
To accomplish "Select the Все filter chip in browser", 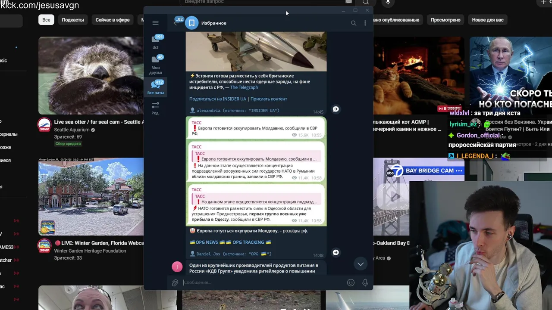I will coord(46,20).
